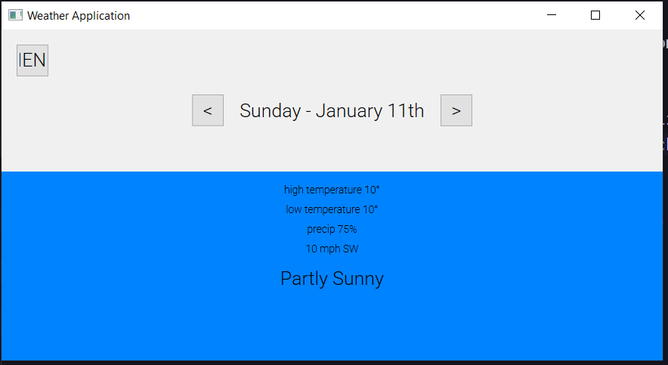Click the Weather Application title text
The height and width of the screenshot is (365, 668).
coord(79,15)
